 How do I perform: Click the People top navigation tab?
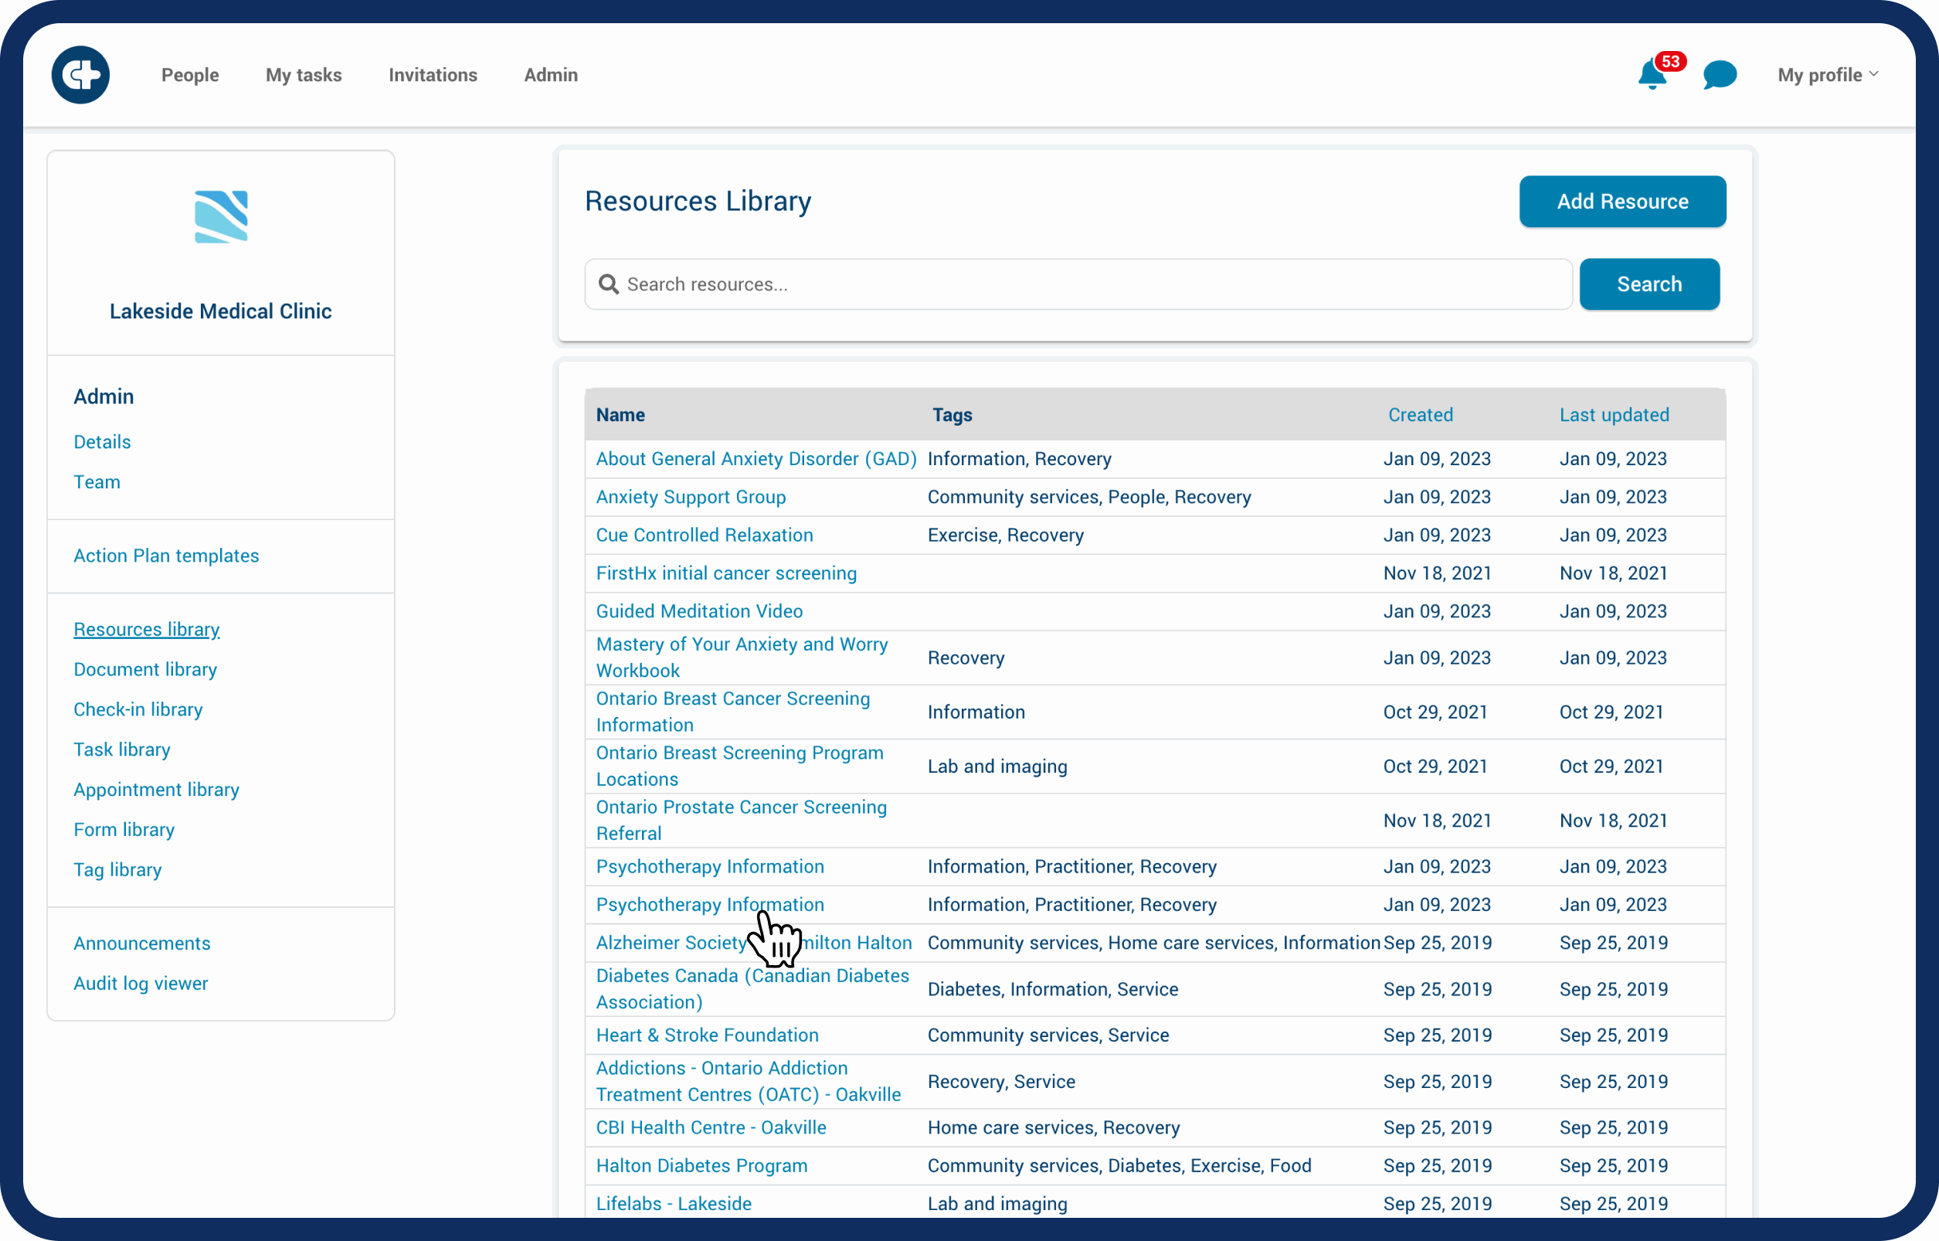[188, 75]
